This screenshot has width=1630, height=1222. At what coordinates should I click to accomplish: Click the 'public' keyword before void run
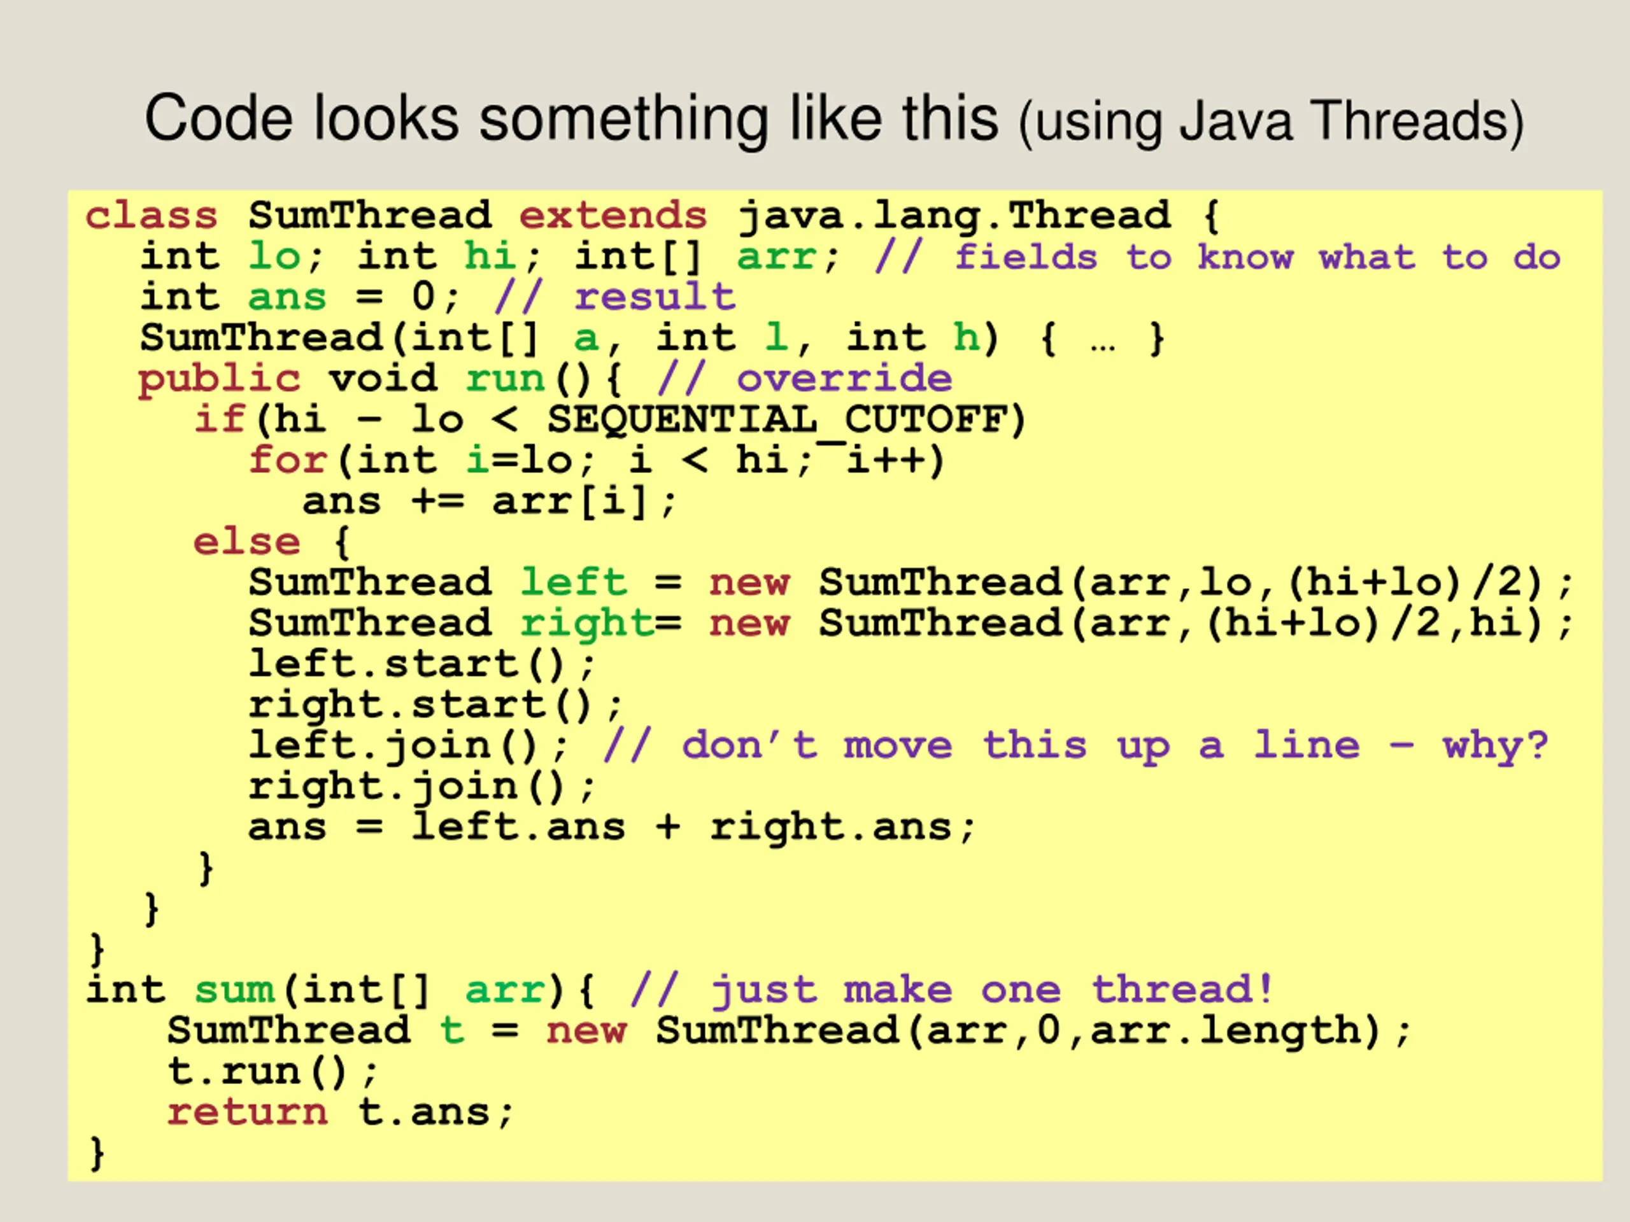click(219, 380)
